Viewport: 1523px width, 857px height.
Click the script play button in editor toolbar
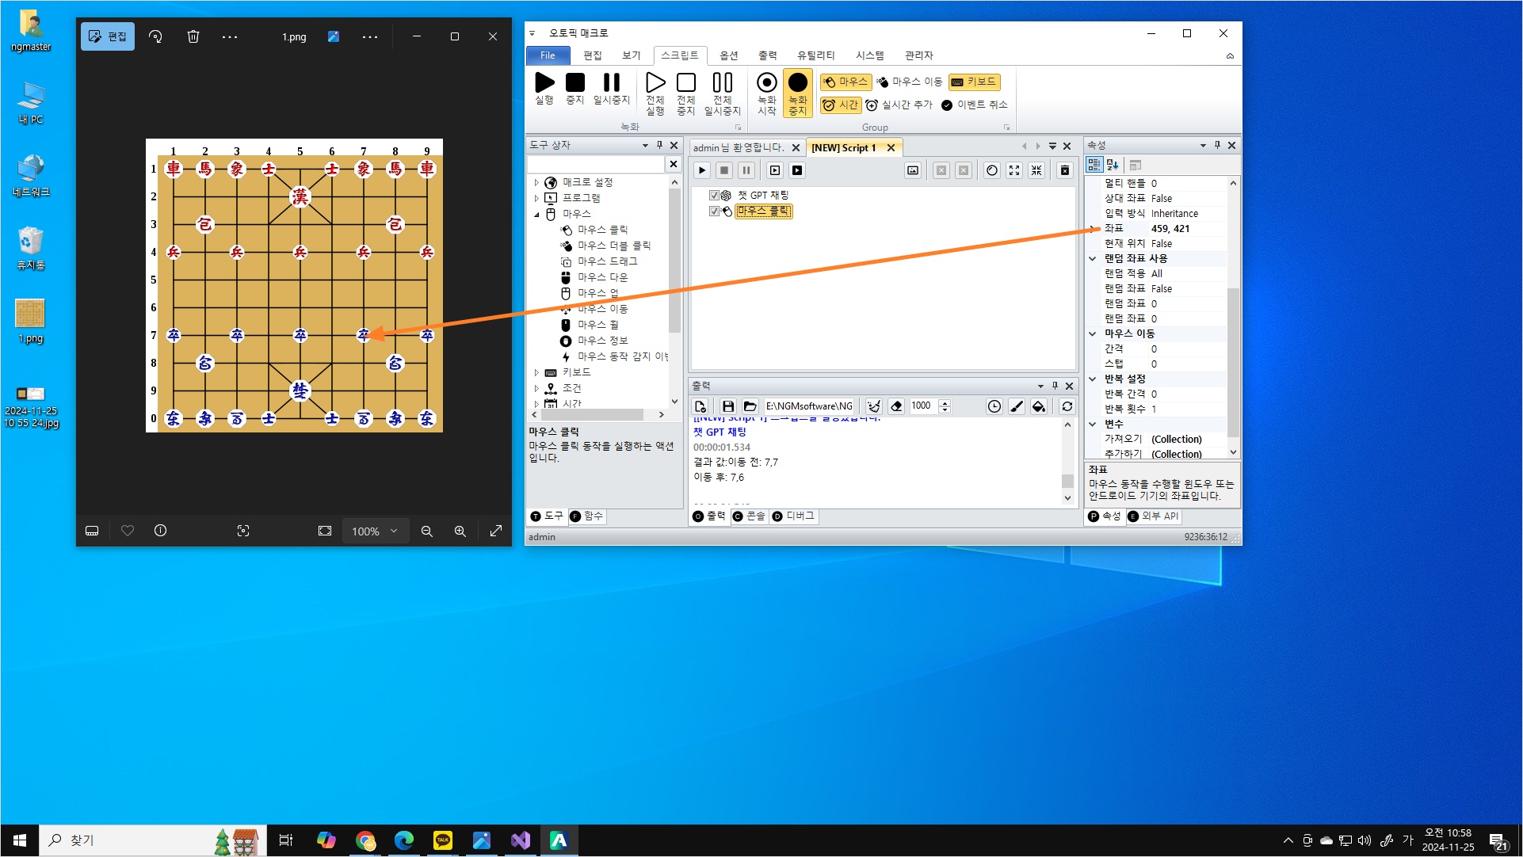[x=701, y=170]
